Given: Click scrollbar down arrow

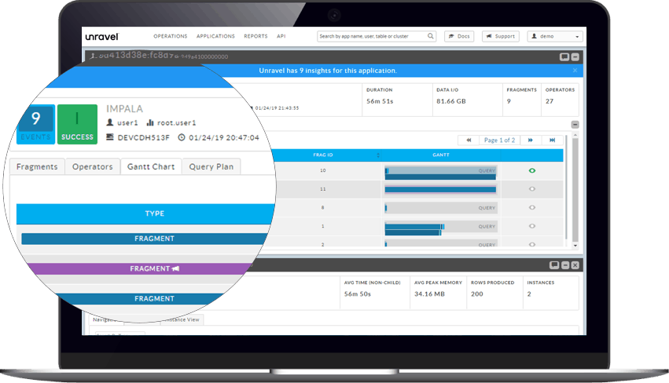Looking at the screenshot, I should pos(575,246).
